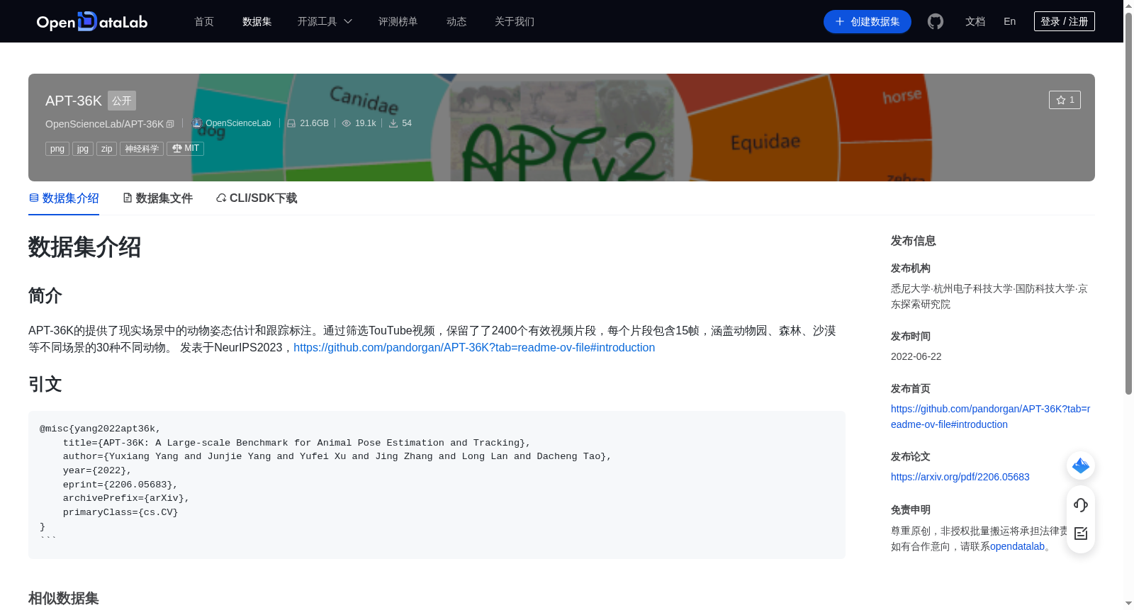
Task: Open the feedback edit-note icon
Action: coord(1081,533)
